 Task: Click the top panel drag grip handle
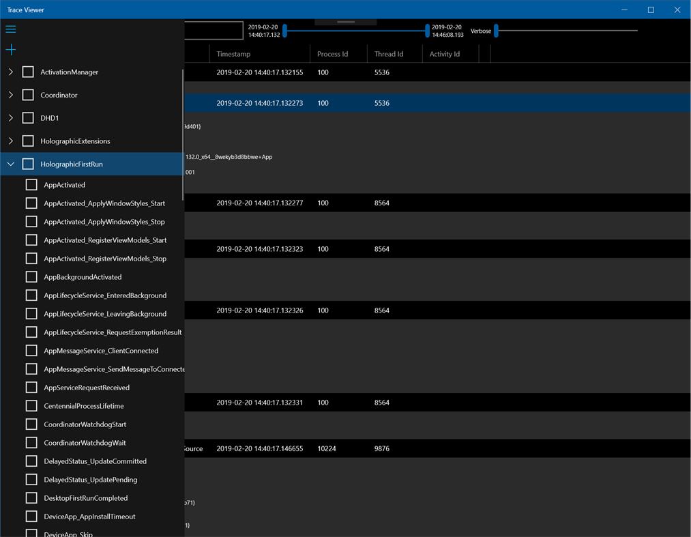click(x=346, y=22)
